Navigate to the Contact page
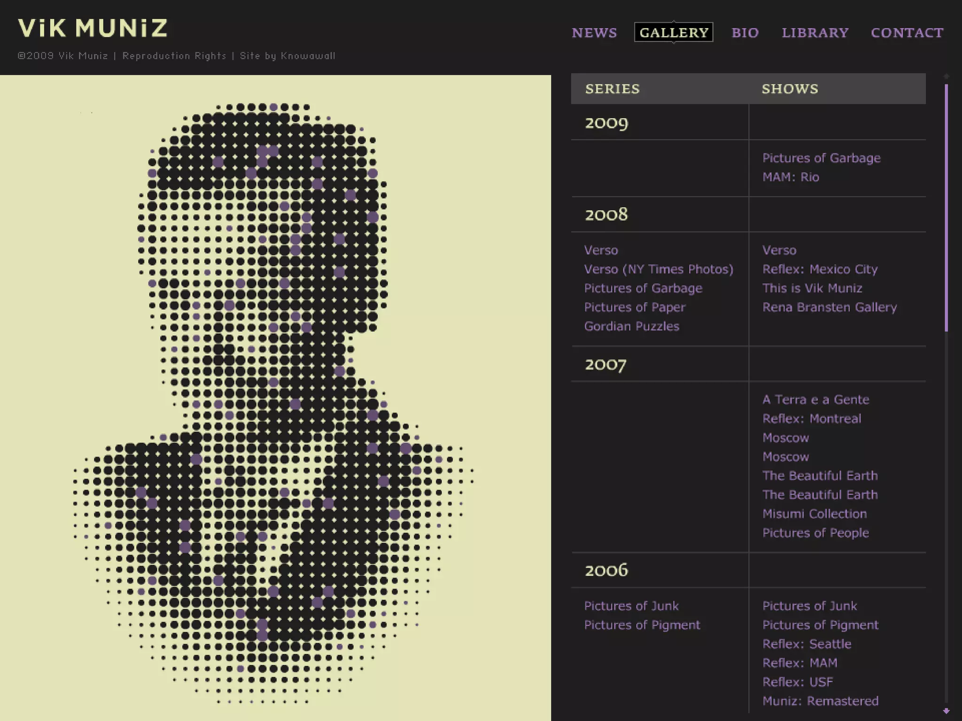 pyautogui.click(x=907, y=32)
